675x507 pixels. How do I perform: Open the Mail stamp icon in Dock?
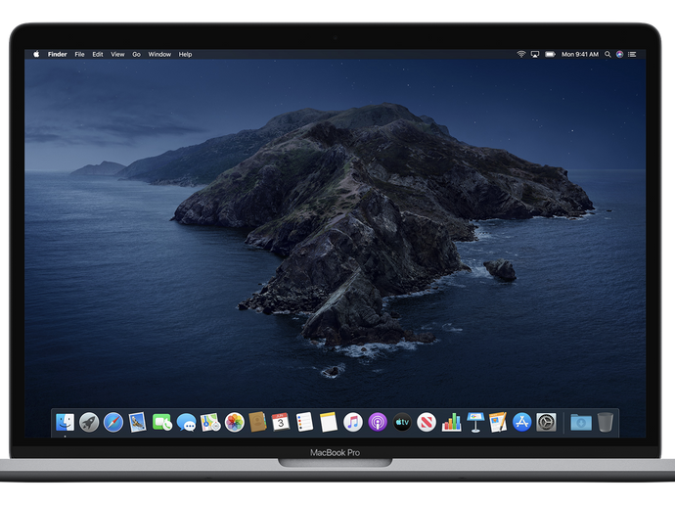[x=137, y=422]
